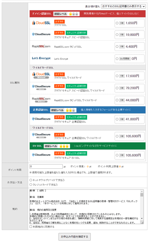150x243 pixels.
Task: Click the terms scrollbar down arrow
Action: (142, 218)
